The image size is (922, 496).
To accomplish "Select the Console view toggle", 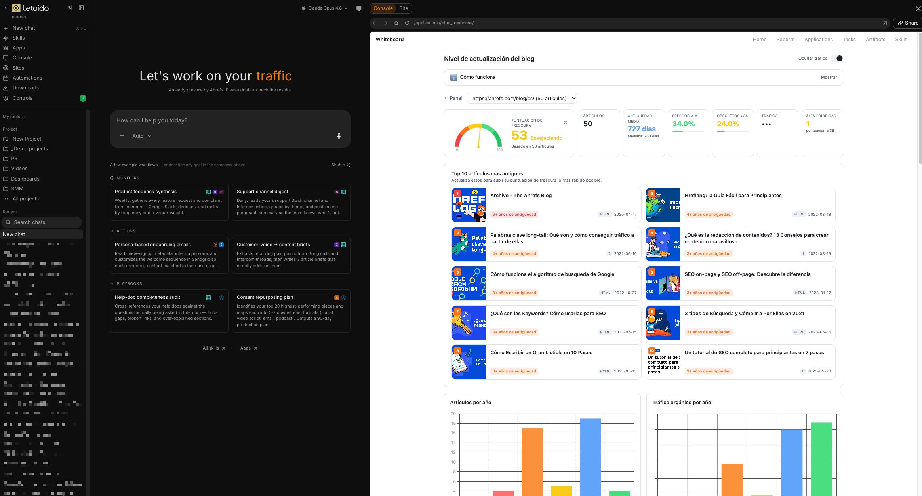I will click(383, 8).
